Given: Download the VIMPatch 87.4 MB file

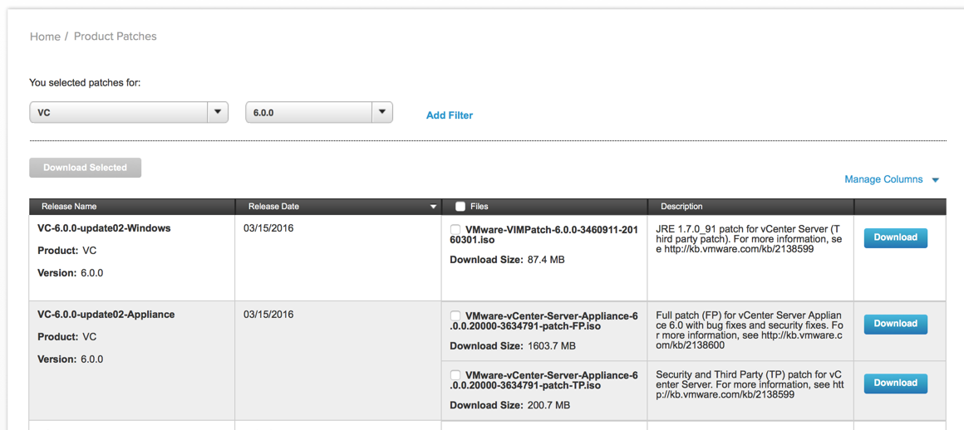Looking at the screenshot, I should coord(896,237).
